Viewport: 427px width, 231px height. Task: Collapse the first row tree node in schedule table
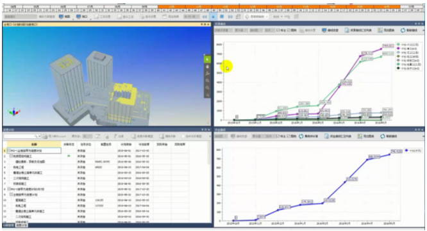pos(9,150)
